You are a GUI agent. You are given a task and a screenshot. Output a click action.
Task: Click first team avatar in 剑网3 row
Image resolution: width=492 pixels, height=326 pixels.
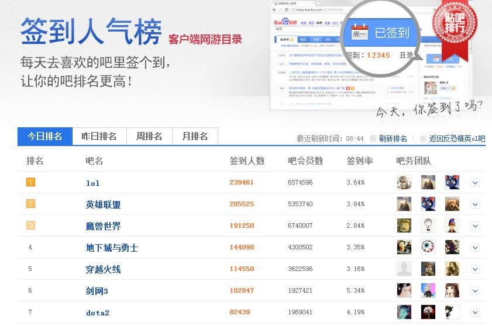pos(404,290)
